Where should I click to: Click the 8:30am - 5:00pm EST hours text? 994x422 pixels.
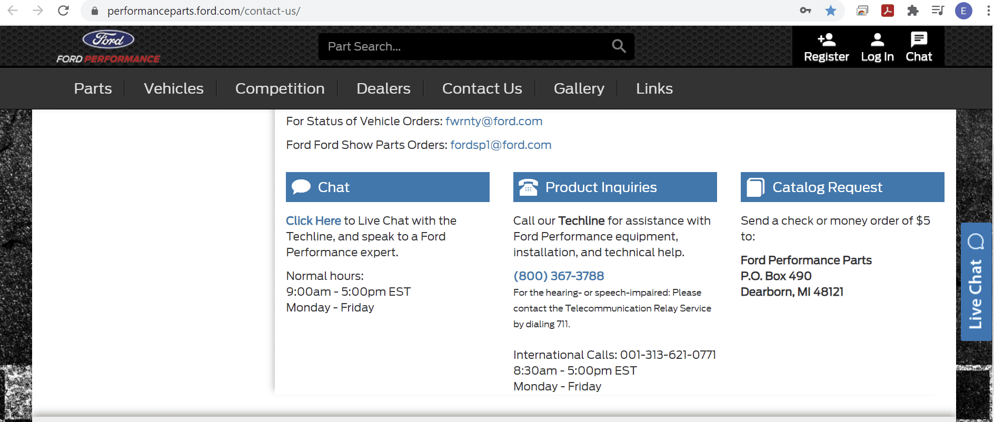coord(575,370)
